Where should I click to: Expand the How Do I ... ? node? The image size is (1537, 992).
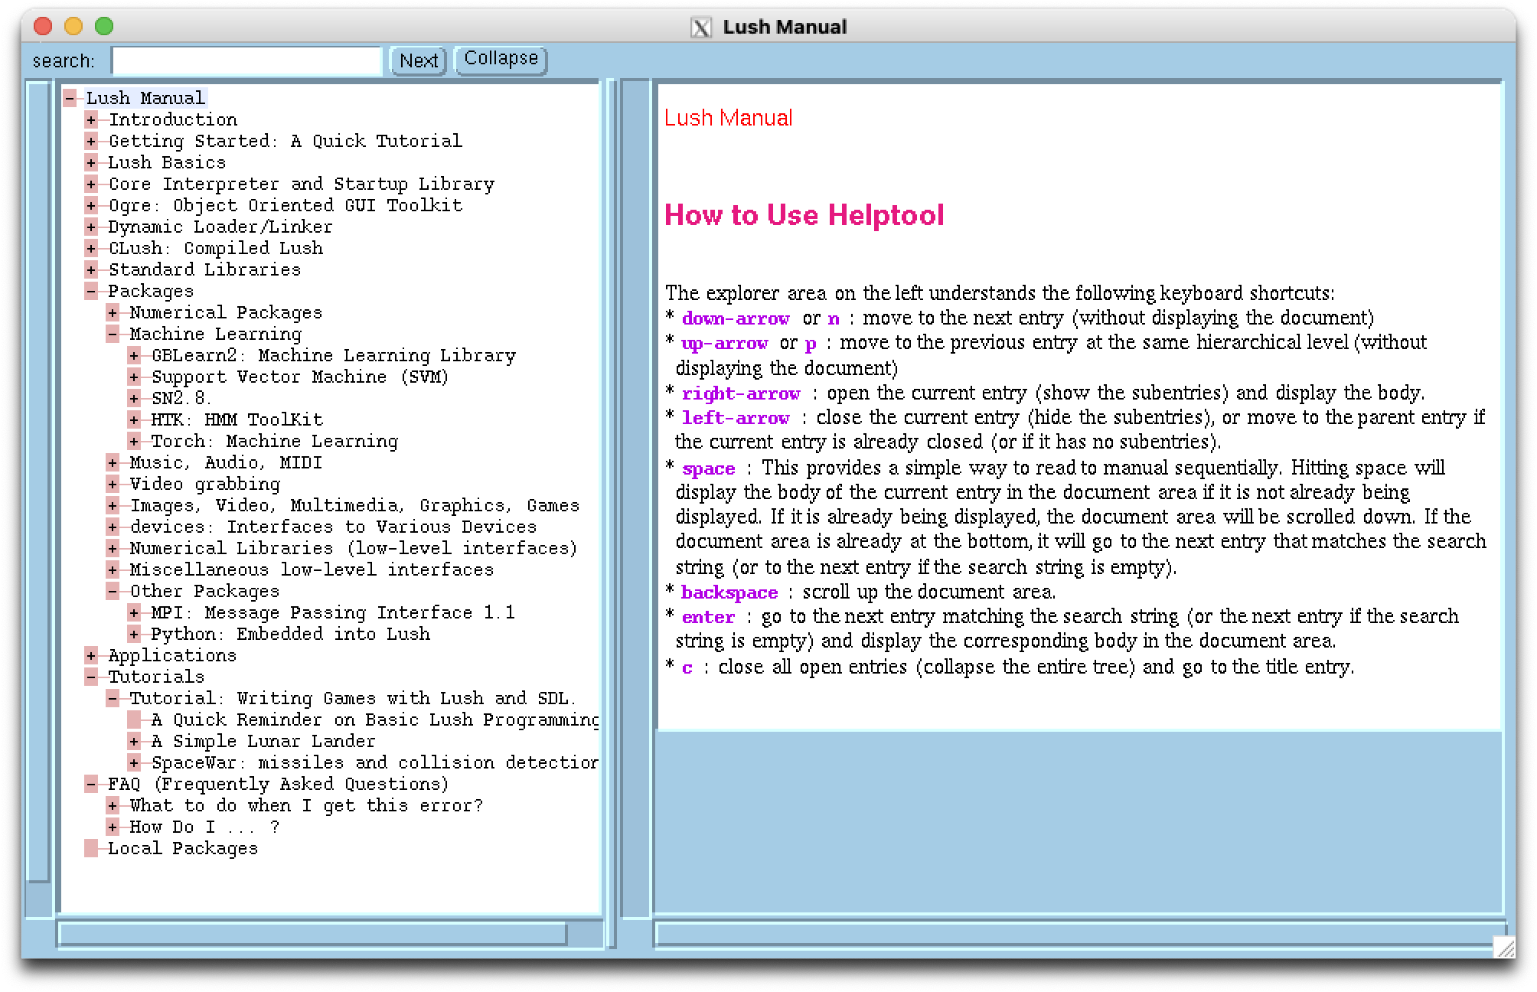[113, 827]
